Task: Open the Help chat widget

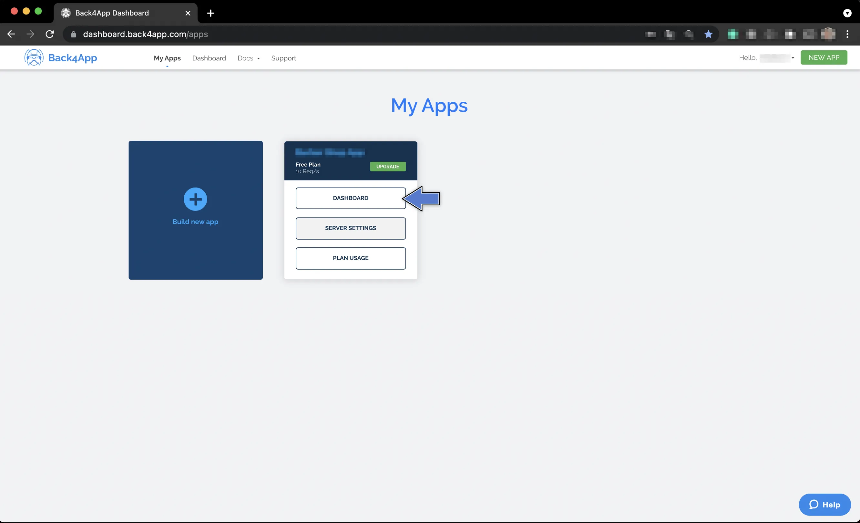Action: pos(824,505)
